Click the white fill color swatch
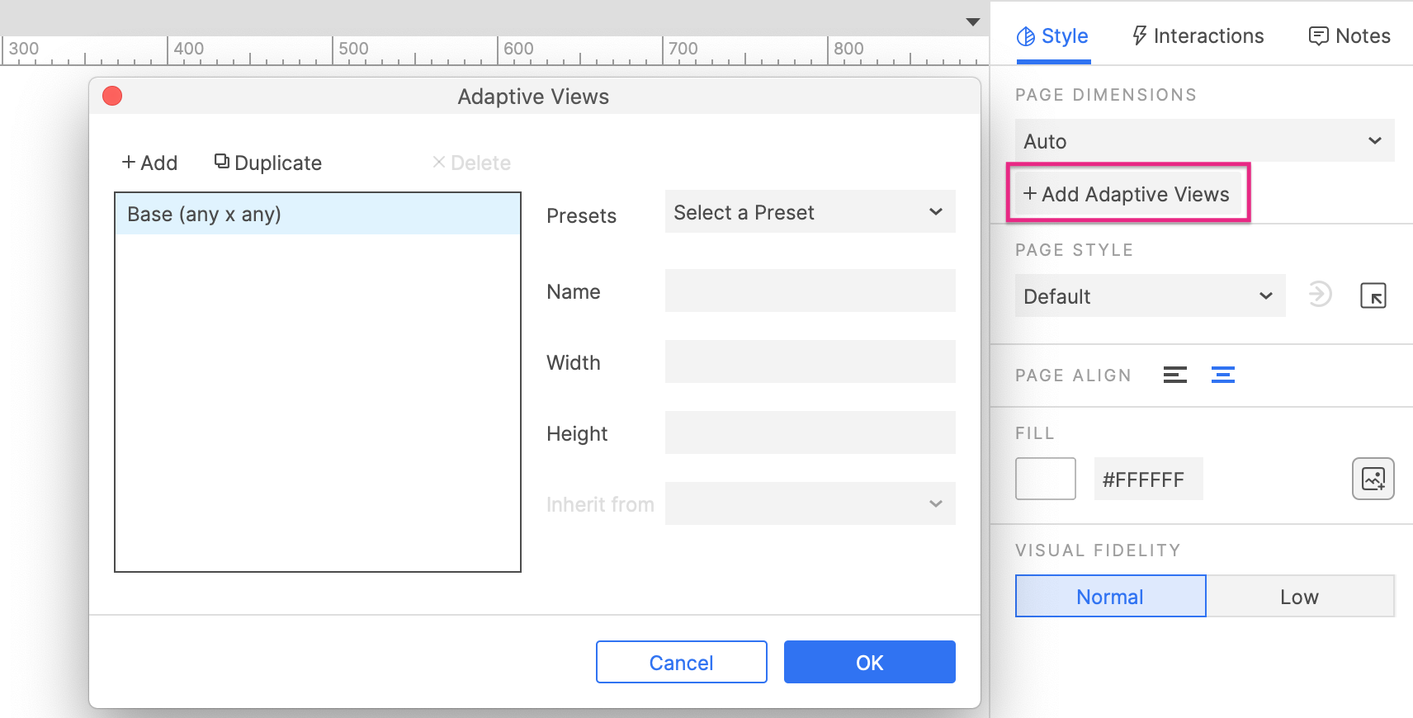Screen dimensions: 1413x718 tap(1045, 479)
